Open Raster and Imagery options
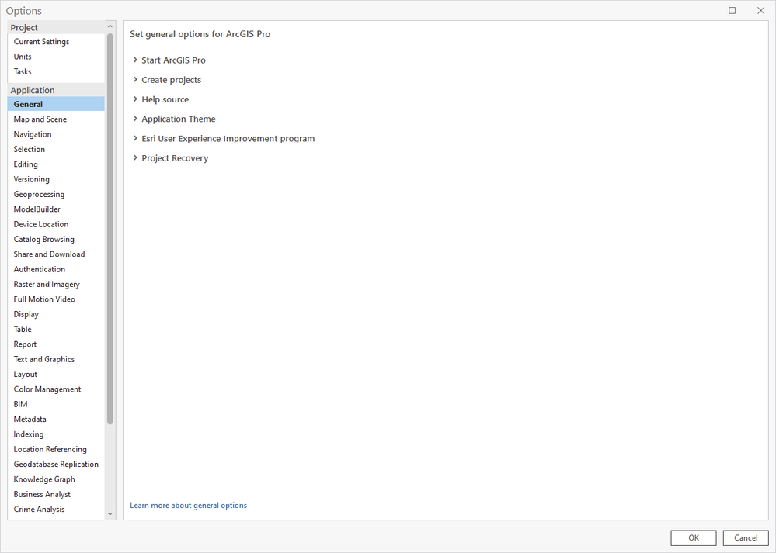This screenshot has width=776, height=553. click(x=56, y=284)
